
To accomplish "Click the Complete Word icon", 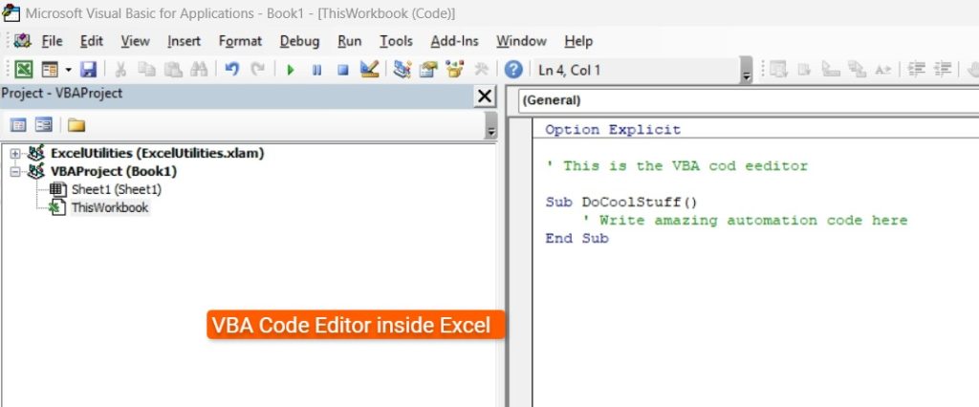I will pos(882,70).
